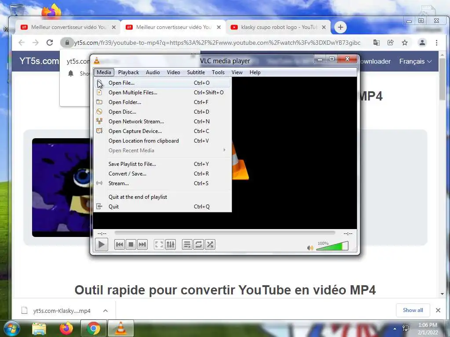Go back in Chrome
The height and width of the screenshot is (337, 450).
(x=22, y=43)
